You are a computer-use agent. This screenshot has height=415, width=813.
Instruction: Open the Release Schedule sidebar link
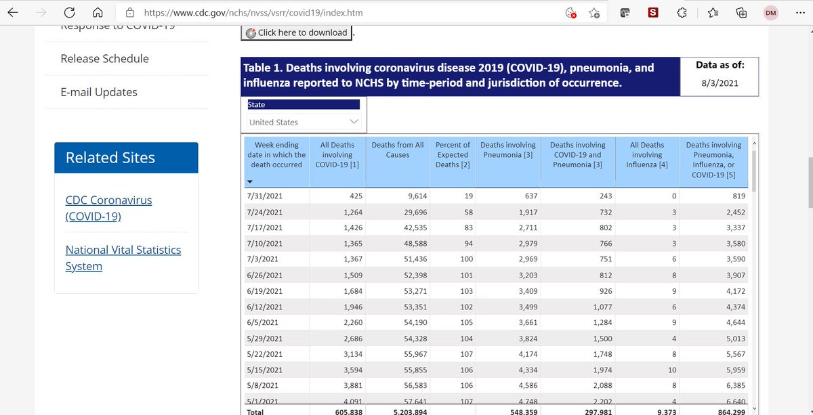(105, 59)
